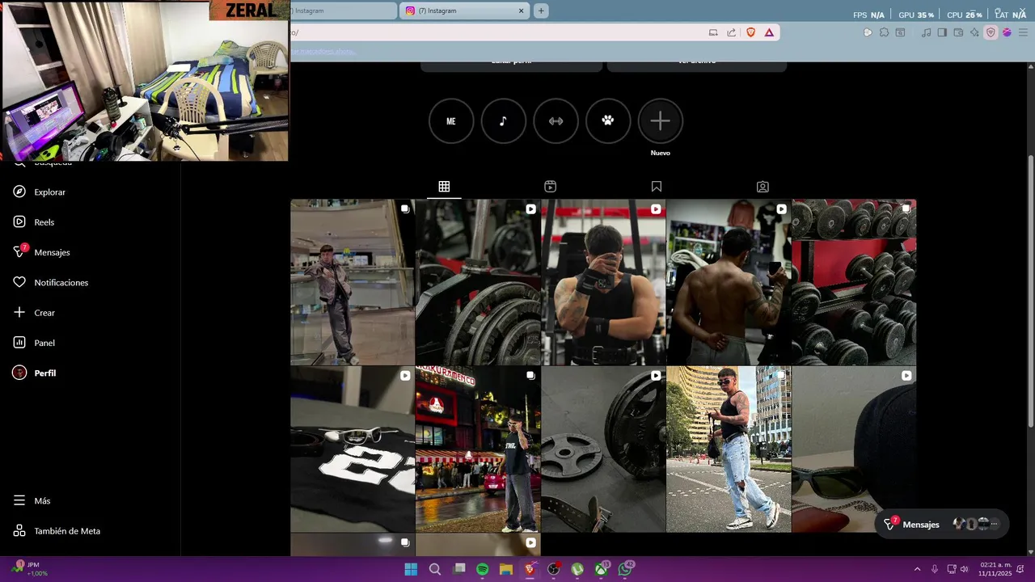Open the Panel dashboard item
The height and width of the screenshot is (582, 1035).
34,343
